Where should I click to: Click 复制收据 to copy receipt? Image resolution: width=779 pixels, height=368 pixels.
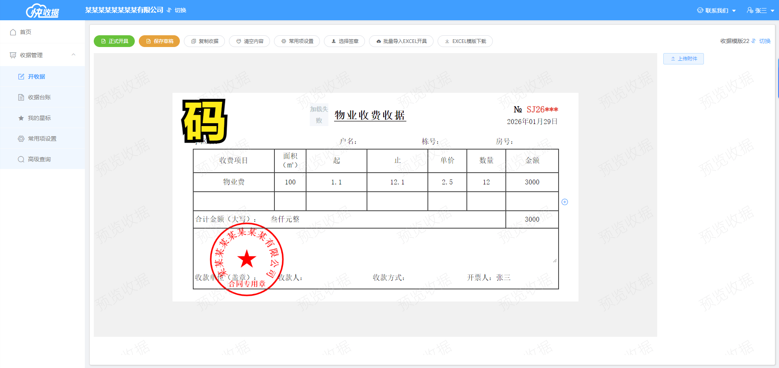[204, 41]
